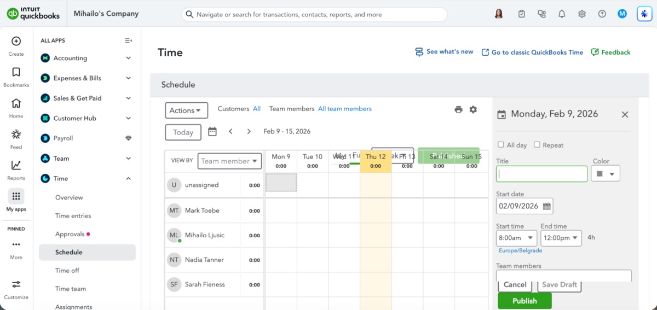Image resolution: width=657 pixels, height=310 pixels.
Task: Open the settings gear in the header
Action: point(582,14)
